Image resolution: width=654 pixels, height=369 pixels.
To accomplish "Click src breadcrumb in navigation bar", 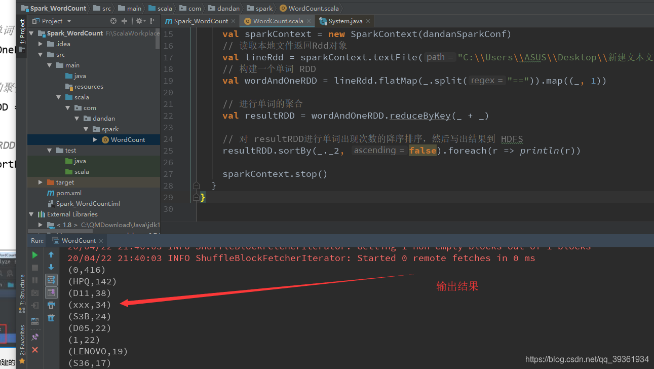I will coord(103,9).
